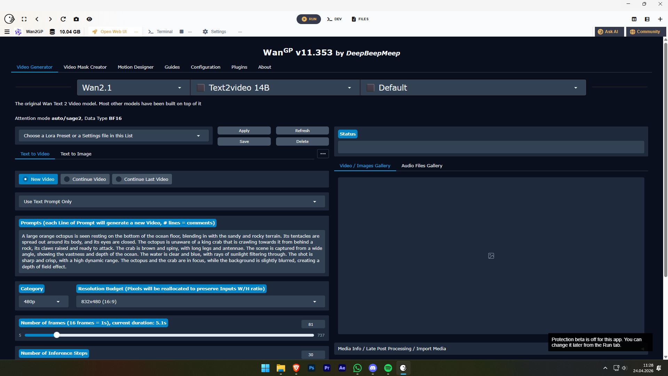The width and height of the screenshot is (668, 376).
Task: Open the 832x480 (16:9) resolution dropdown
Action: (x=201, y=301)
